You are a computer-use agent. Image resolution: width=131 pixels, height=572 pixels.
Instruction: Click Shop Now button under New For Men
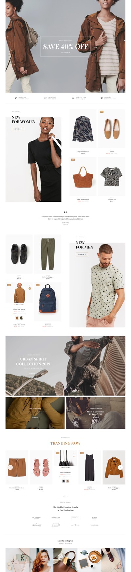coord(82,254)
